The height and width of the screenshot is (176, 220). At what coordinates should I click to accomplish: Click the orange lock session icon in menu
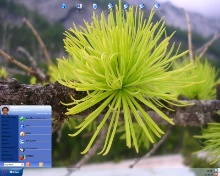coord(41,165)
